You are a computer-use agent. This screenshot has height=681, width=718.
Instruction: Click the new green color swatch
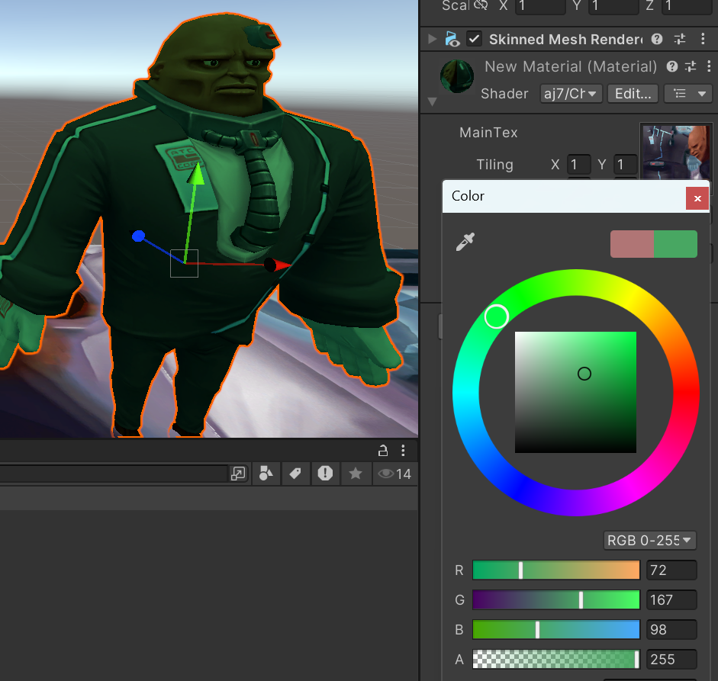click(x=675, y=244)
